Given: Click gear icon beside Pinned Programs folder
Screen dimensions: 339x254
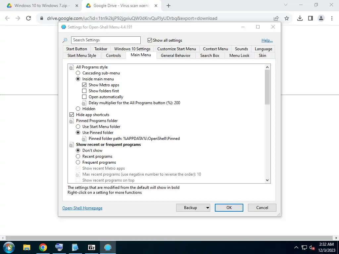Looking at the screenshot, I should pos(72,121).
